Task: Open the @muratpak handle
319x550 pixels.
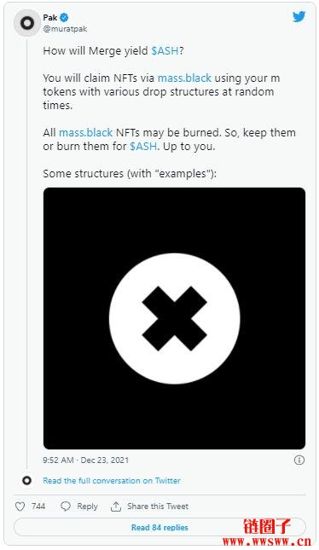Action: click(x=65, y=29)
